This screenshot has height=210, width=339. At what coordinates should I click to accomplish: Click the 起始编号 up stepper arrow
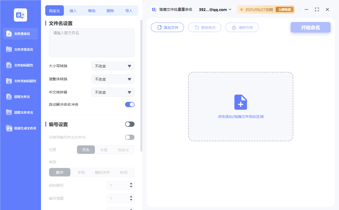click(x=131, y=184)
